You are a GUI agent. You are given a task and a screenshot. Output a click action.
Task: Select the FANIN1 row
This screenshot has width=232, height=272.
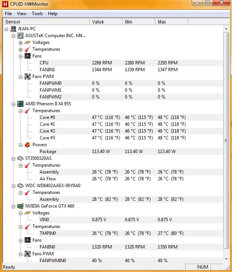[x=131, y=70]
